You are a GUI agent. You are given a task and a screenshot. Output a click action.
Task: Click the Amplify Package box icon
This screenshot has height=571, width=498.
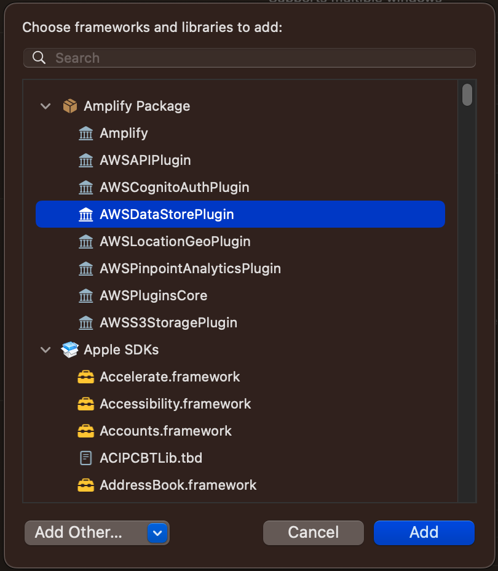[70, 106]
